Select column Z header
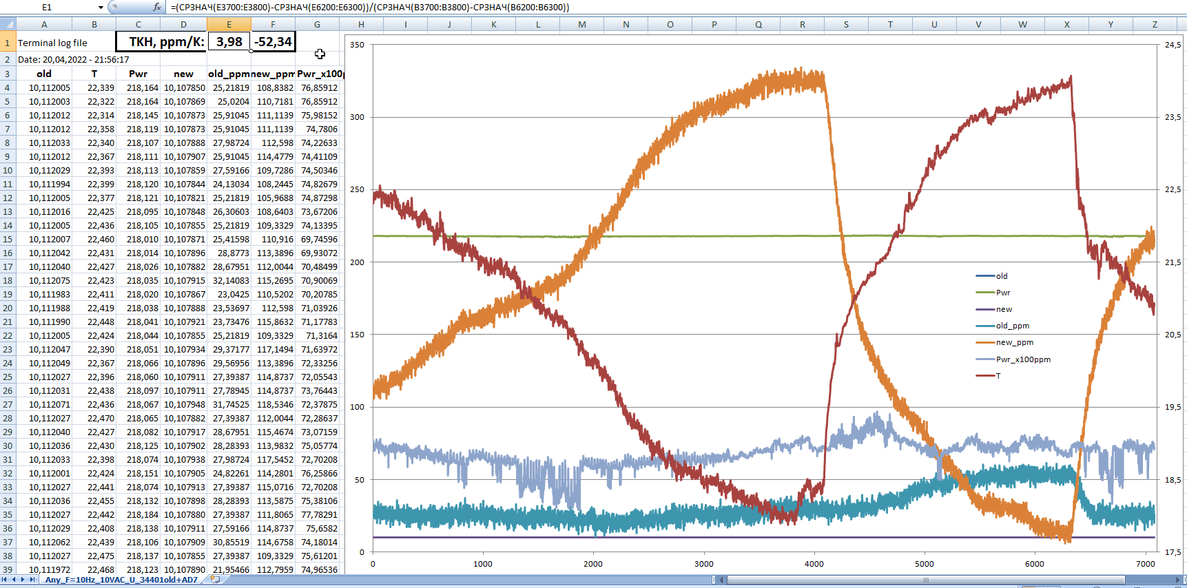 pos(1155,24)
